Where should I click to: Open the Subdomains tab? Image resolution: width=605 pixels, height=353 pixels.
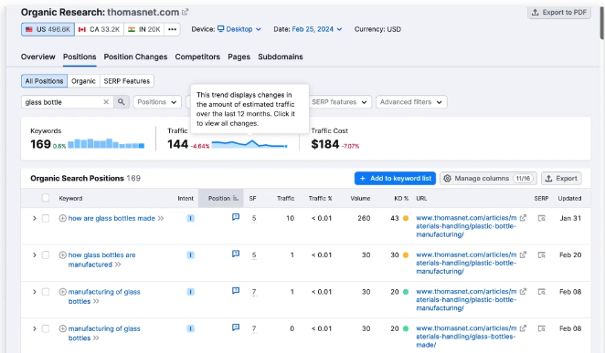point(281,57)
